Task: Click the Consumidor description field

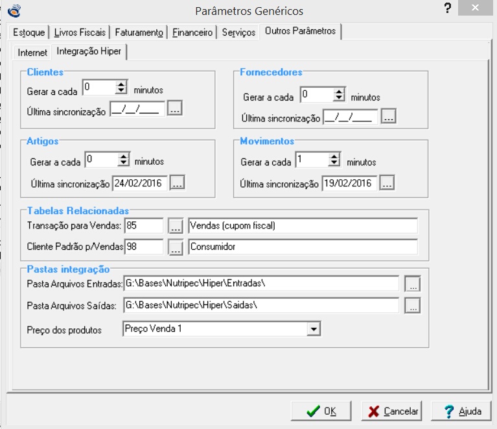Action: tap(303, 247)
